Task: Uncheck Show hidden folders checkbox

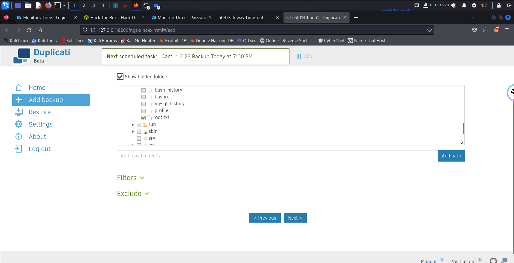Action: click(120, 77)
